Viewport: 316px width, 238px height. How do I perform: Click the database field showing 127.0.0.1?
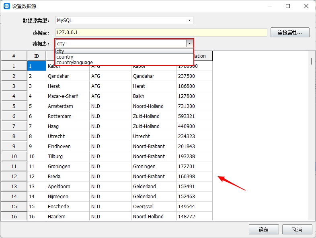coord(162,33)
